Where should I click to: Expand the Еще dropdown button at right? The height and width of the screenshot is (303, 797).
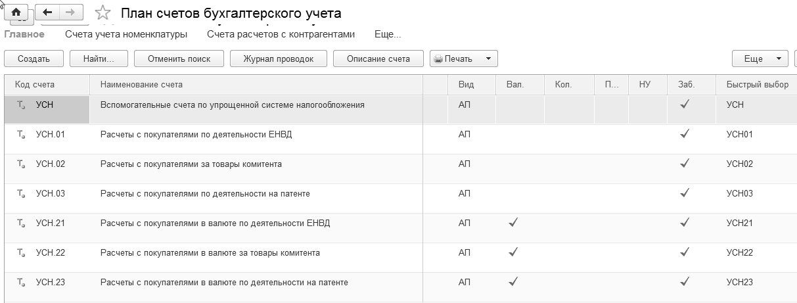point(760,58)
